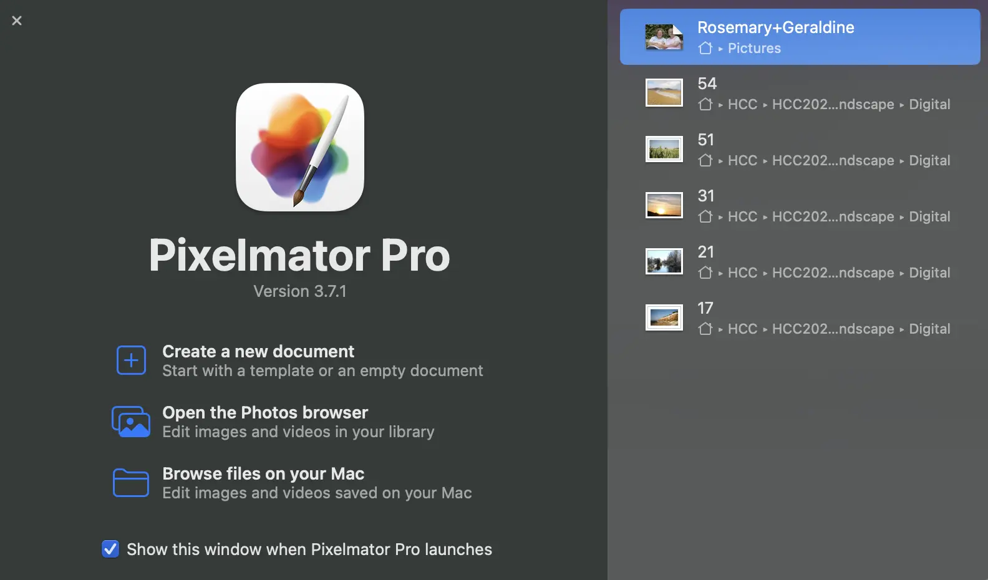Open the cliff thumbnail for file 17
The width and height of the screenshot is (988, 580).
(664, 317)
